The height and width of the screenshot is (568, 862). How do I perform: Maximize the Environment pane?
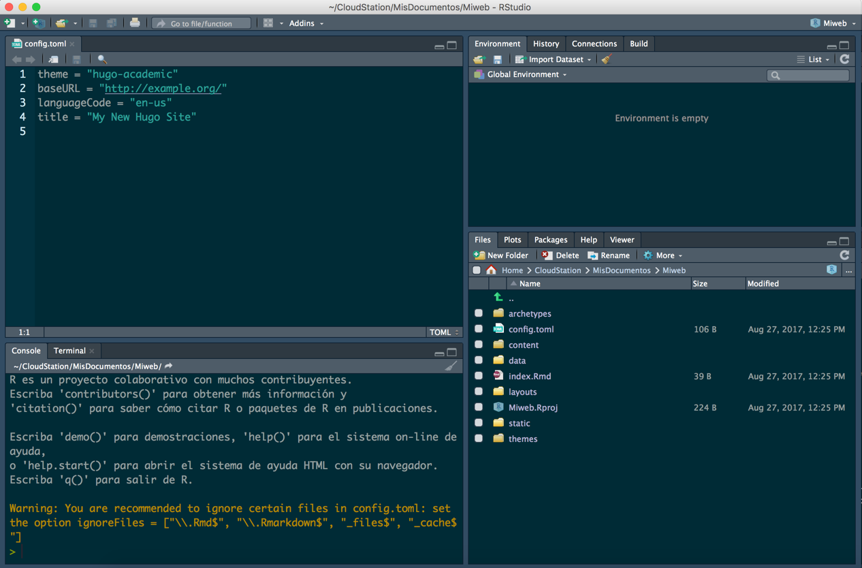coord(844,45)
